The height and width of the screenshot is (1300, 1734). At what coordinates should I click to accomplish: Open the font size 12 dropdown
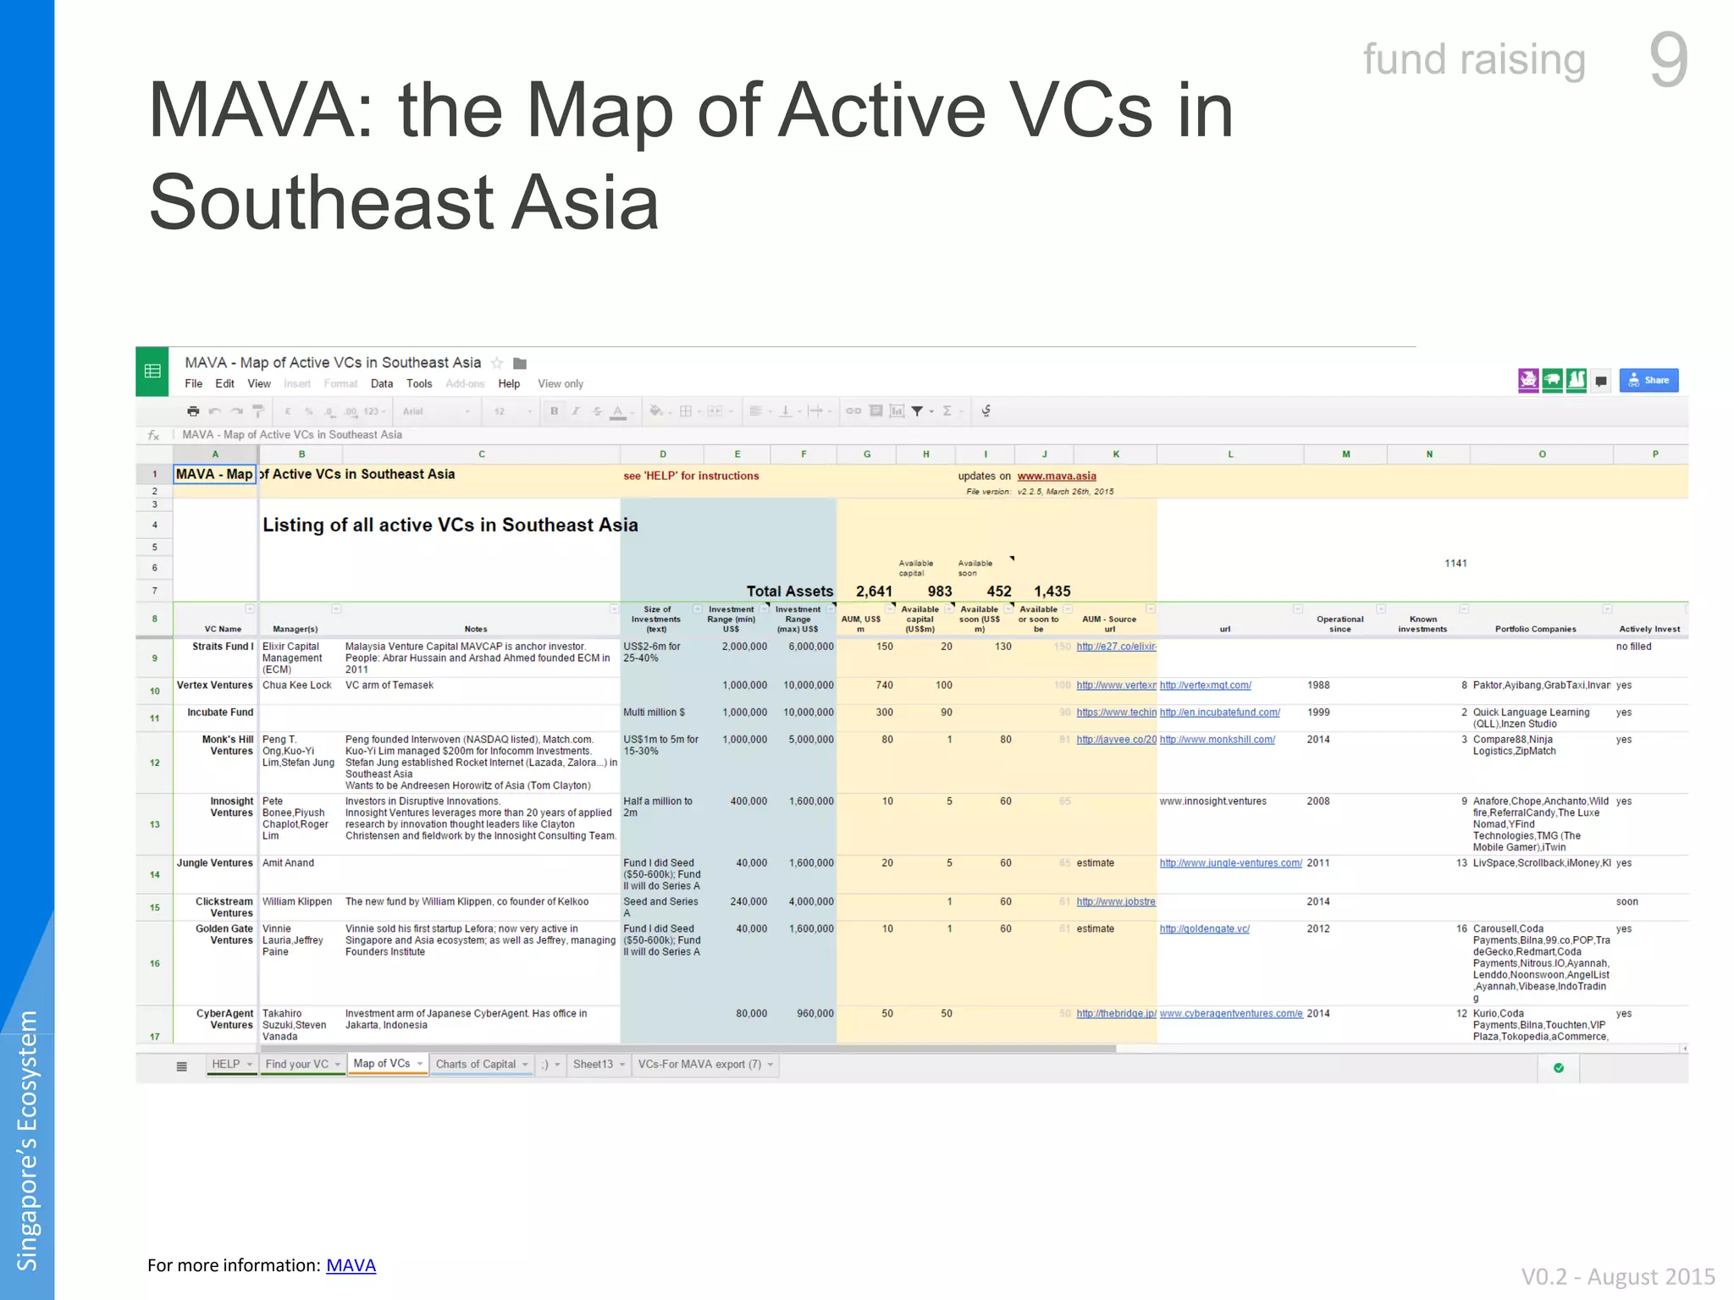tap(513, 411)
